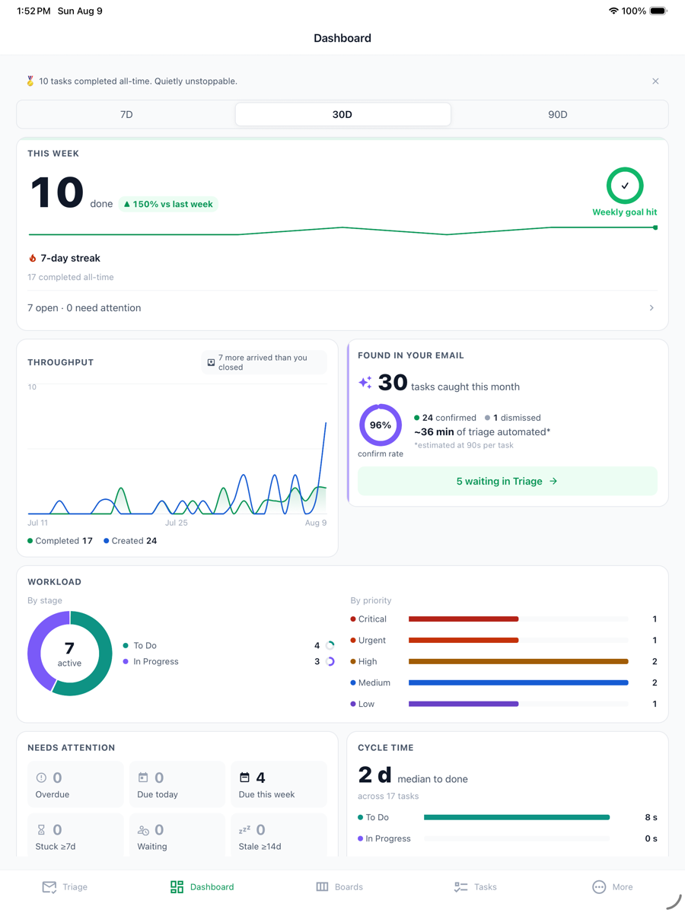Switch to the 90D time range
Image resolution: width=685 pixels, height=913 pixels.
click(x=558, y=115)
